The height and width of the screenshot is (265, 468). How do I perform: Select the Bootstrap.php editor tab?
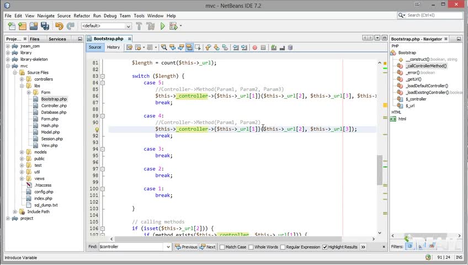[108, 39]
